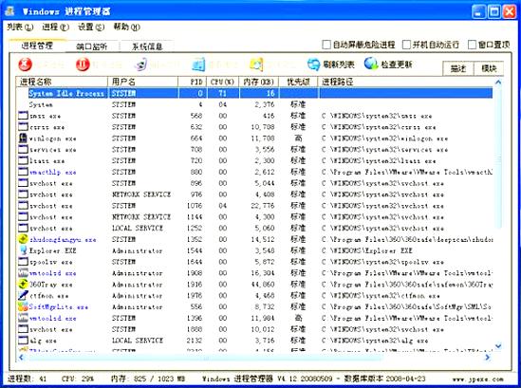Sort by the 优先级 column header

point(298,82)
